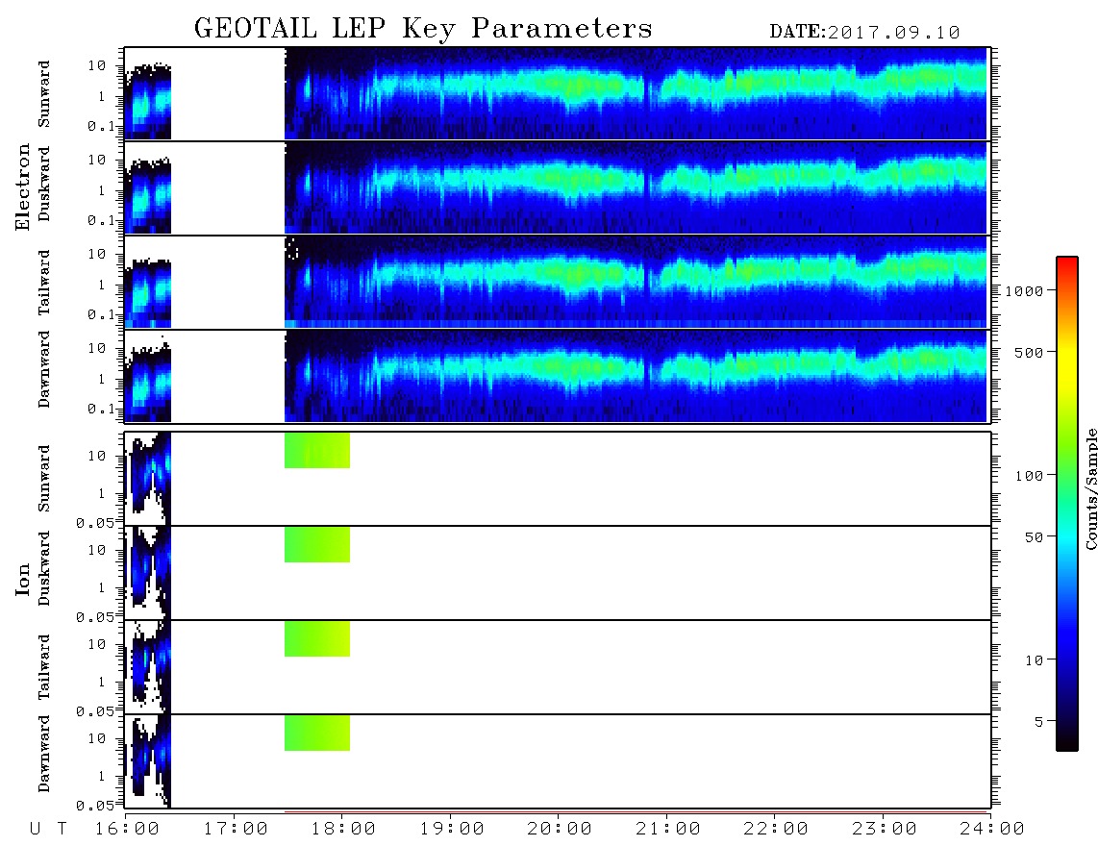Click the "0.05" tick on Ion Dawnward axis
Screen dimensions: 1098x846
click(95, 806)
